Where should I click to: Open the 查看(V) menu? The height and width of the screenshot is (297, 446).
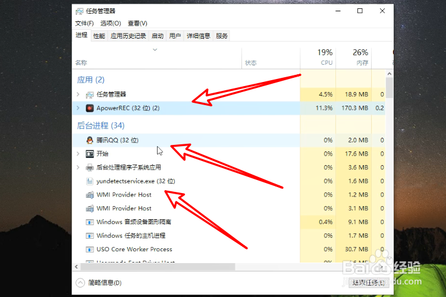(x=137, y=23)
